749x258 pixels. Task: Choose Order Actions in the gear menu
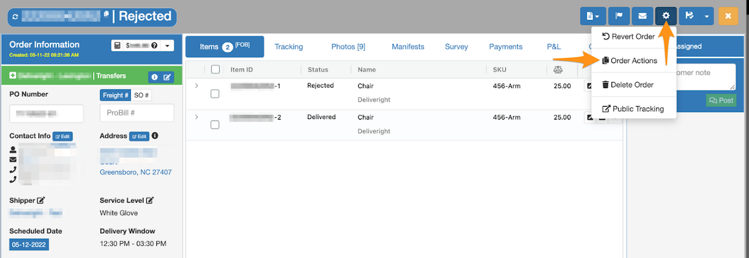(x=634, y=61)
